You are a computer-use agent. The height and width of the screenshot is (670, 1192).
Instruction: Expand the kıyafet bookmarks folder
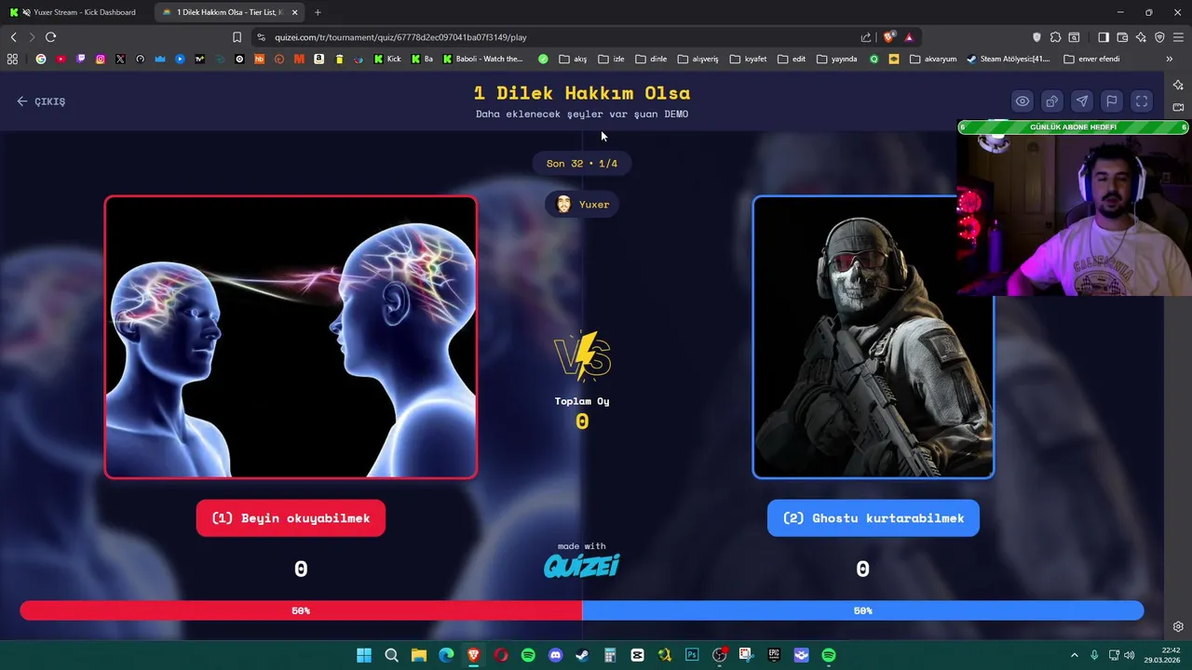coord(748,59)
